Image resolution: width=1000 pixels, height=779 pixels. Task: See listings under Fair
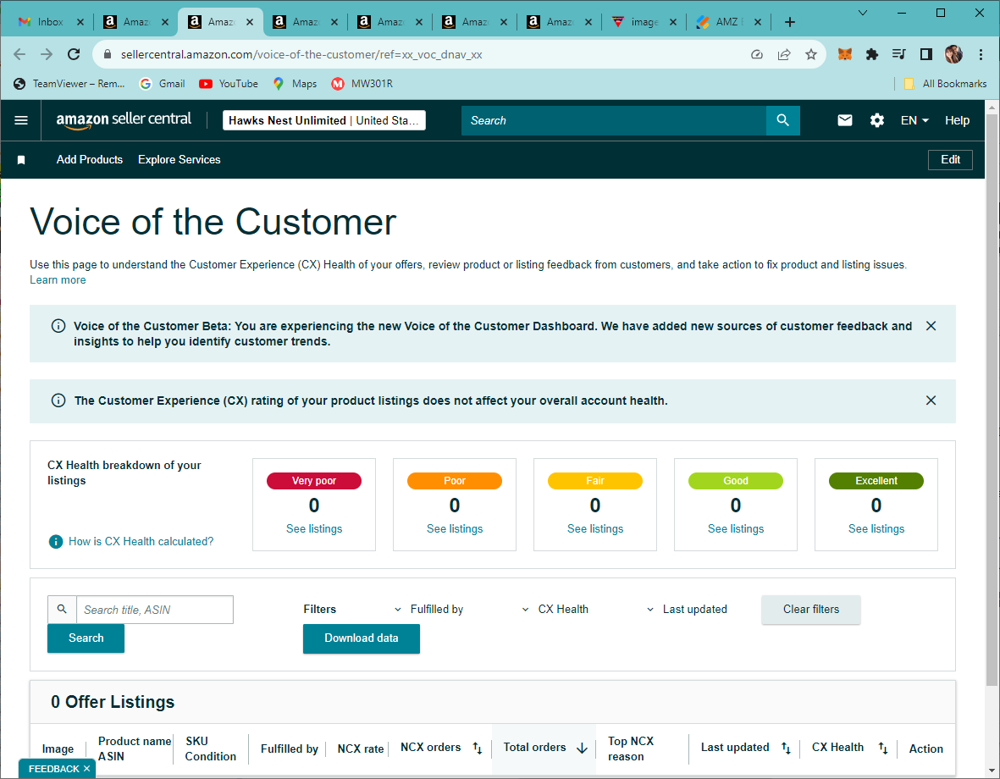click(595, 529)
